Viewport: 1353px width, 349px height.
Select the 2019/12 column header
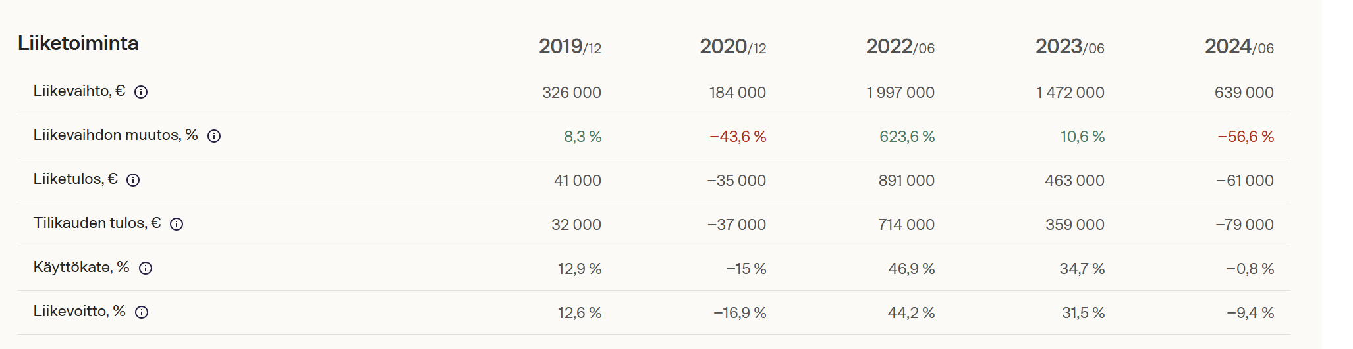click(x=570, y=47)
